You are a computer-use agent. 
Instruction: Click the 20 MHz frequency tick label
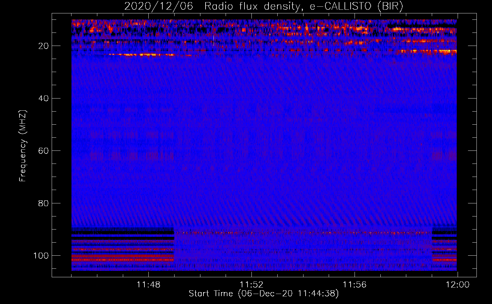(x=43, y=46)
